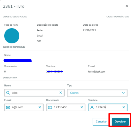The width and height of the screenshot is (131, 129).
Task: Click the blue item photo circle
Action: pyautogui.click(x=12, y=36)
